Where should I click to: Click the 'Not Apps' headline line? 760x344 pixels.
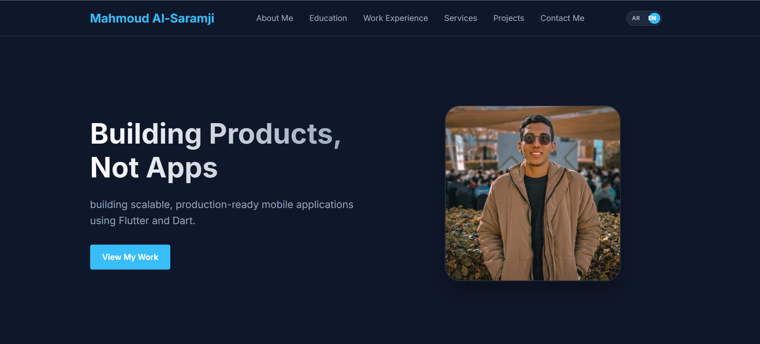[x=154, y=168]
